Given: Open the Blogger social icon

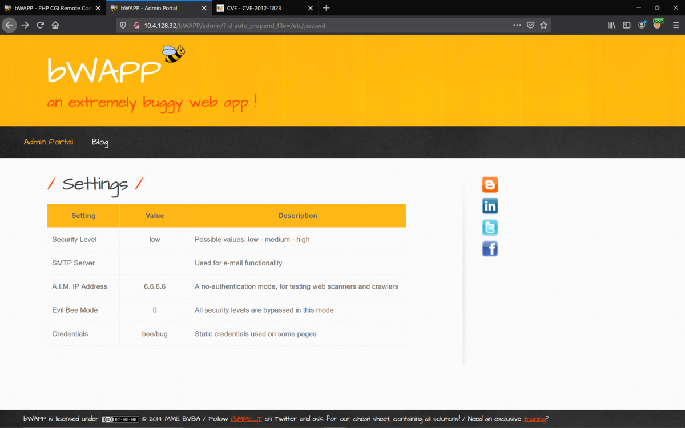Looking at the screenshot, I should click(x=490, y=185).
